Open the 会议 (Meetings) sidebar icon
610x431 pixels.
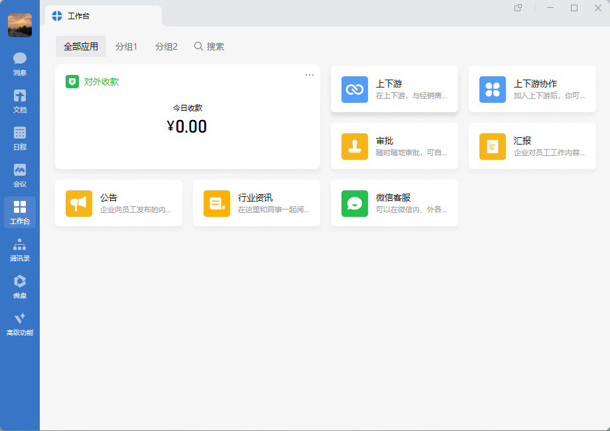tap(20, 174)
